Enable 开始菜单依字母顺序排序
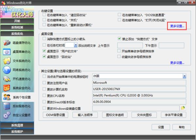The height and width of the screenshot is (140, 196). click(x=119, y=51)
